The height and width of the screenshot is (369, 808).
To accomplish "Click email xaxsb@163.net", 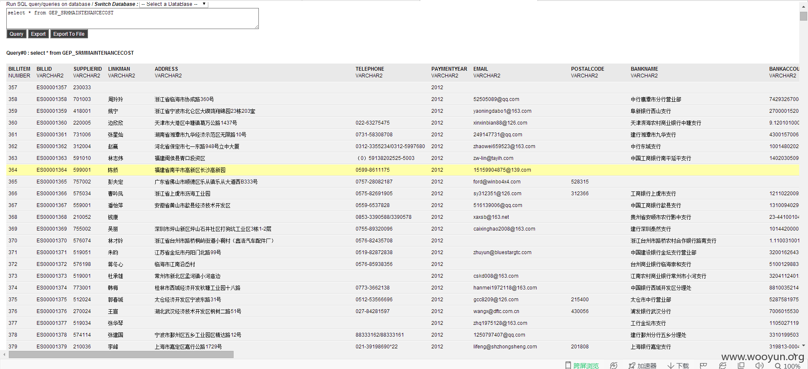I will pyautogui.click(x=491, y=217).
